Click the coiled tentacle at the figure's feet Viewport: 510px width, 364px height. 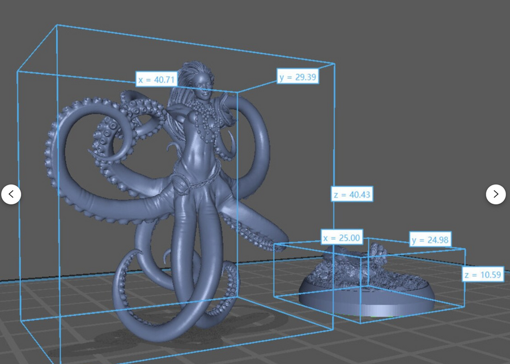130,283
